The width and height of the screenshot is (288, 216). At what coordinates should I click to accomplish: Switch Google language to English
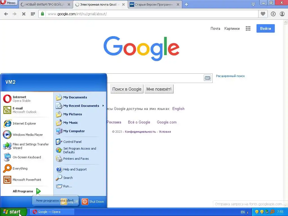coord(178,109)
